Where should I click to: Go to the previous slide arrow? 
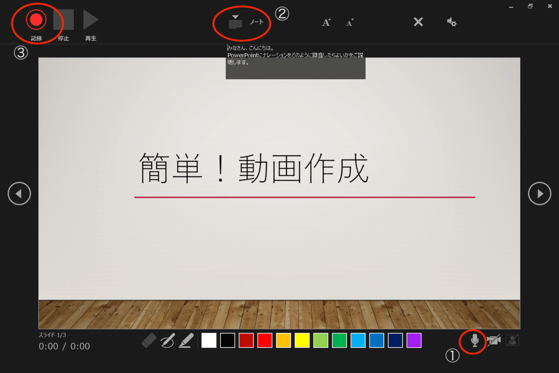tap(19, 193)
